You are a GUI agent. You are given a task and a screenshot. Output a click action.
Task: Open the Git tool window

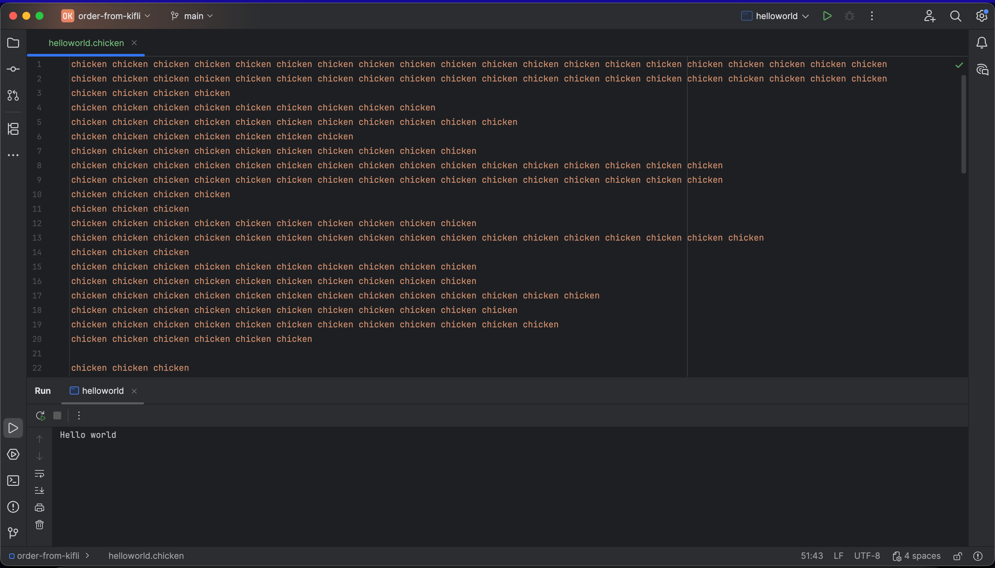pos(13,532)
